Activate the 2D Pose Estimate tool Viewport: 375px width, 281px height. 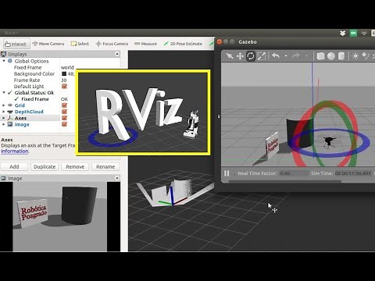tap(183, 44)
